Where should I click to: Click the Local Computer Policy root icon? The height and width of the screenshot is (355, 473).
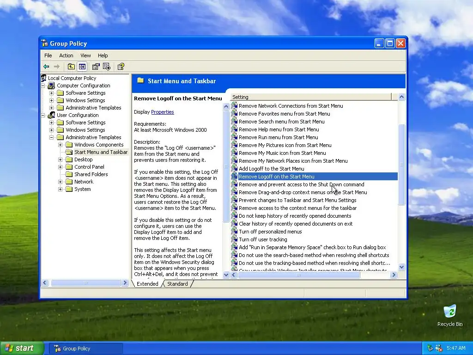[x=44, y=78]
